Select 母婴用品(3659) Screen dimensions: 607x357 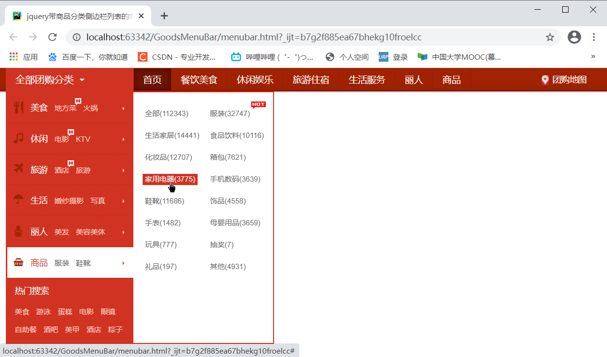pos(235,223)
